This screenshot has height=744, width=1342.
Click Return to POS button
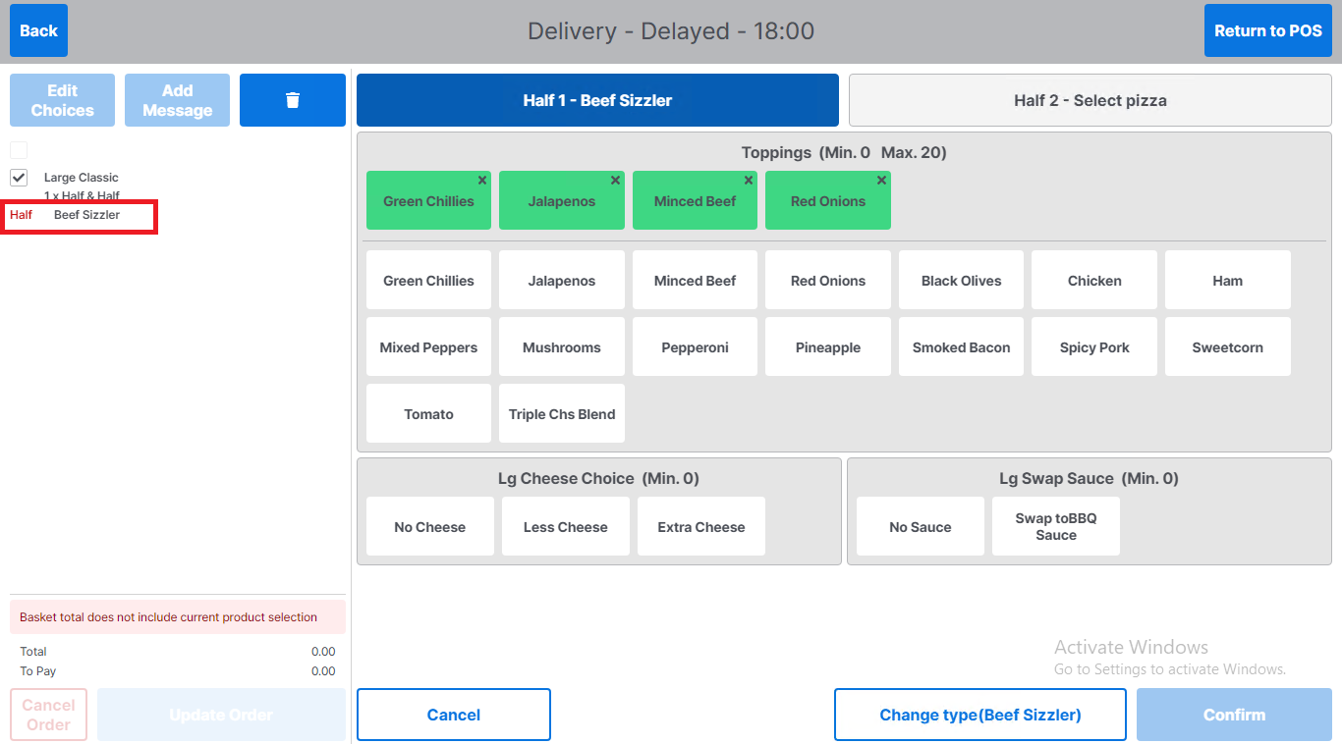point(1267,30)
